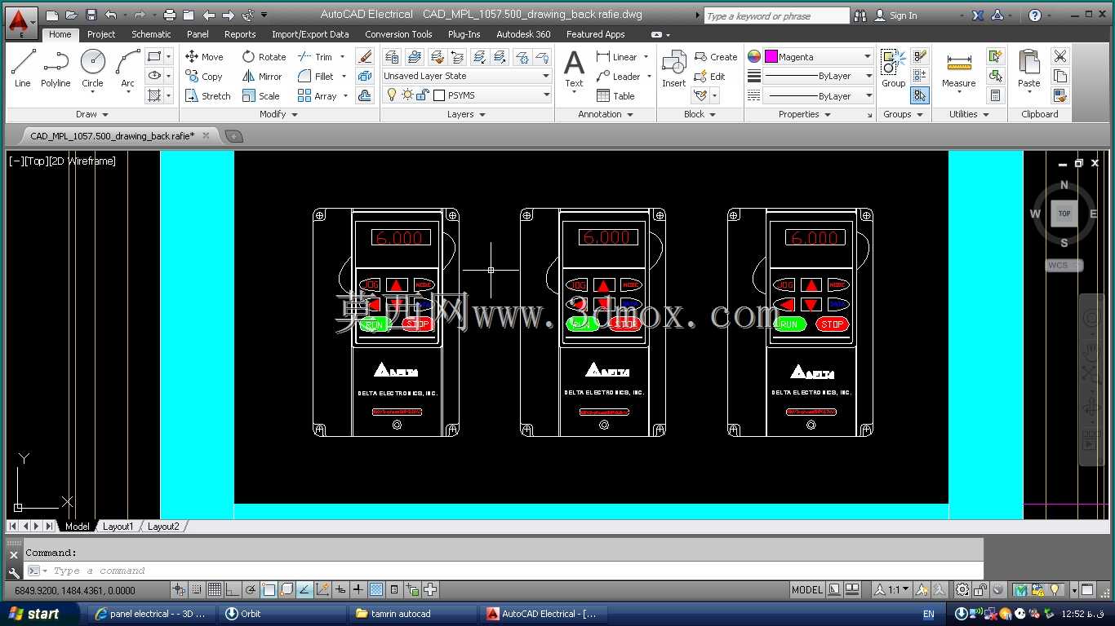Image resolution: width=1115 pixels, height=626 pixels.
Task: Expand the Layers panel
Action: click(x=466, y=114)
